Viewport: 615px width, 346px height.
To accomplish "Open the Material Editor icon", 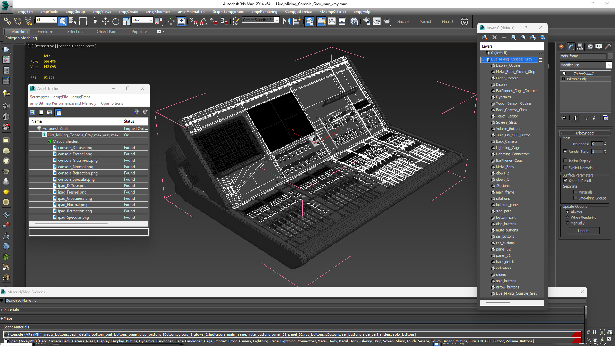I will (x=354, y=21).
